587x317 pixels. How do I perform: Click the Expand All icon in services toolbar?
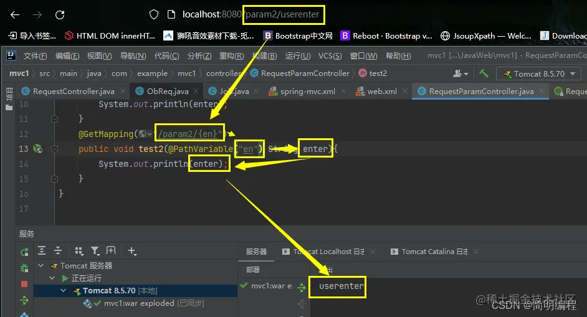42,251
